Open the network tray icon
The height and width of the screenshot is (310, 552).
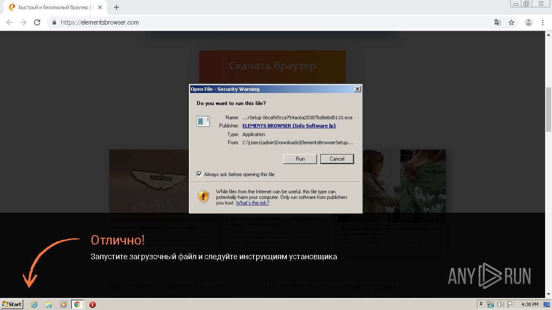[x=490, y=304]
